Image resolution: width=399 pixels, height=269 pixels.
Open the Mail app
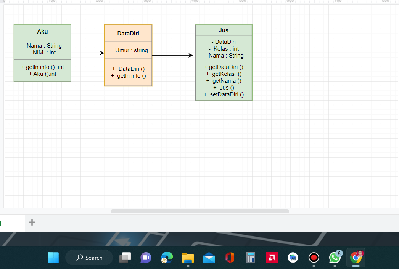pos(209,258)
